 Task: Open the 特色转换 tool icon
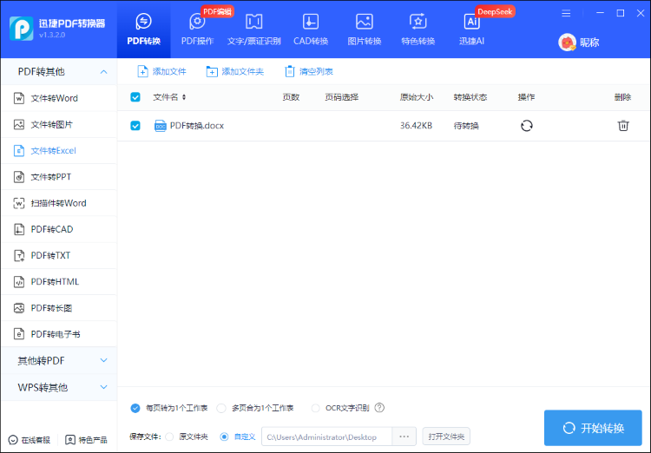[418, 23]
